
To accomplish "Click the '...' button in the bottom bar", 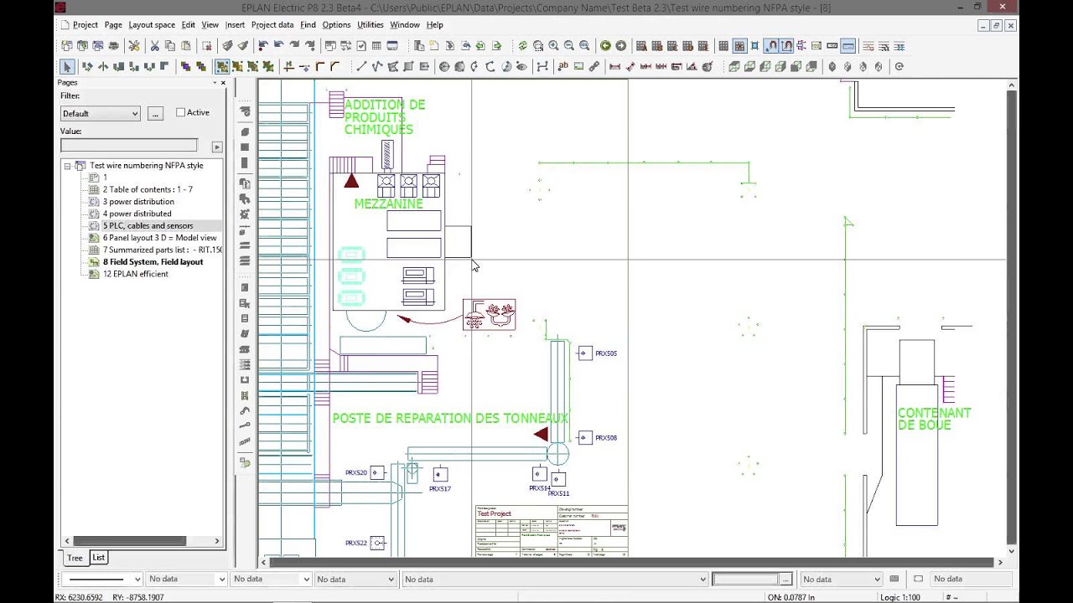I will [785, 579].
